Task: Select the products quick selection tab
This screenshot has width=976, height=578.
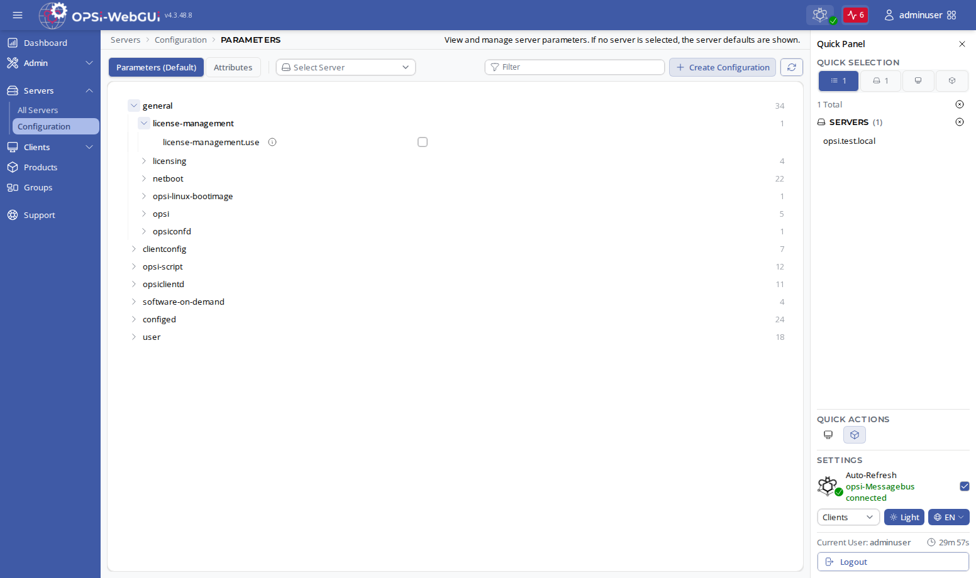Action: coord(952,81)
